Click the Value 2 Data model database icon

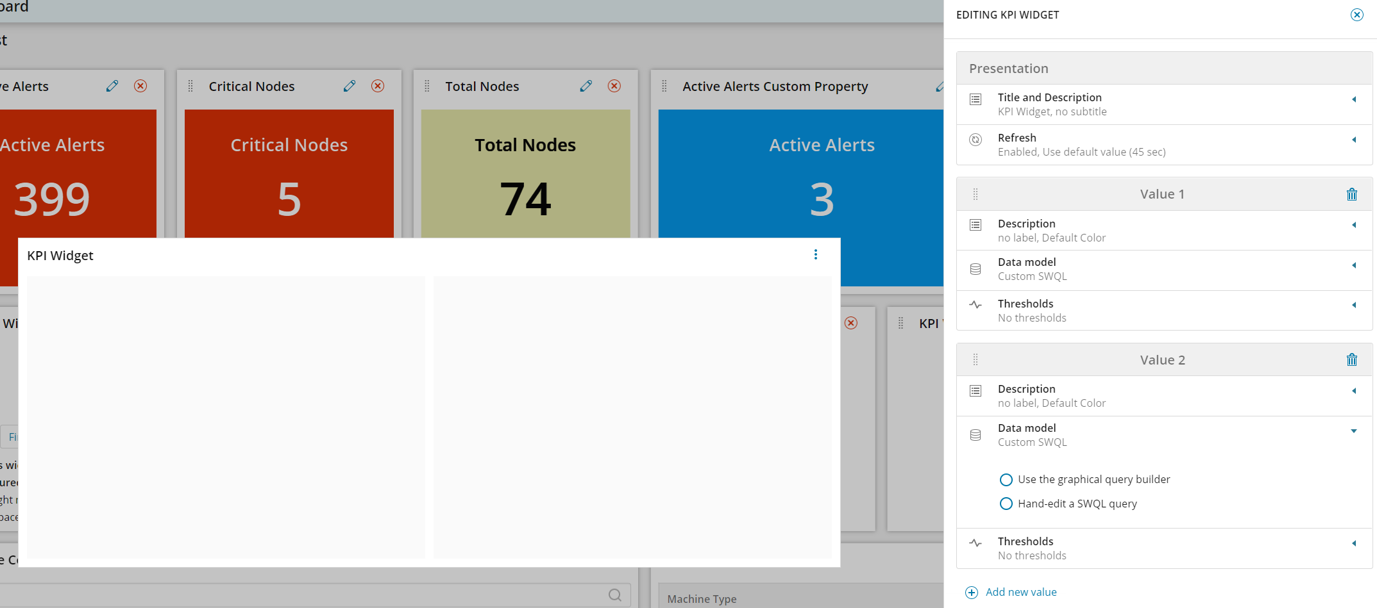976,435
